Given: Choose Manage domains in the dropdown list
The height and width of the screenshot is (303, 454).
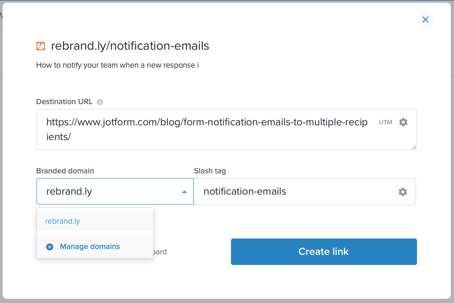Looking at the screenshot, I should click(90, 246).
